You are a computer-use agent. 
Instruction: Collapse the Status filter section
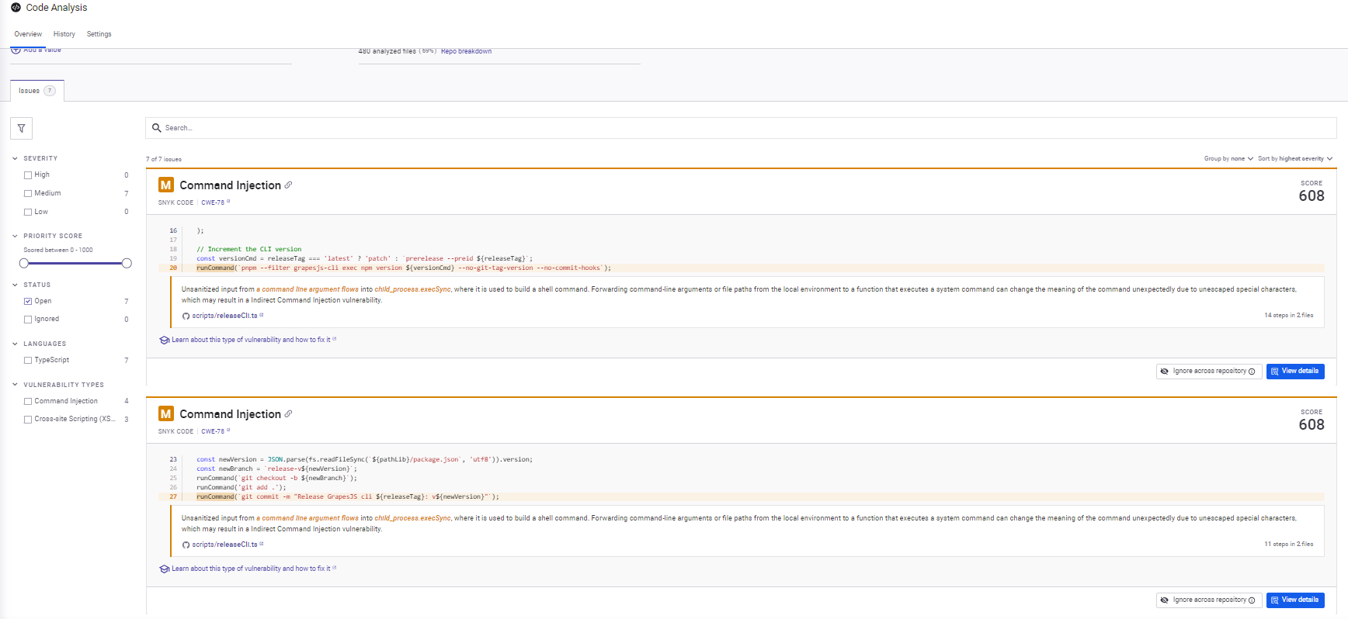pyautogui.click(x=15, y=285)
